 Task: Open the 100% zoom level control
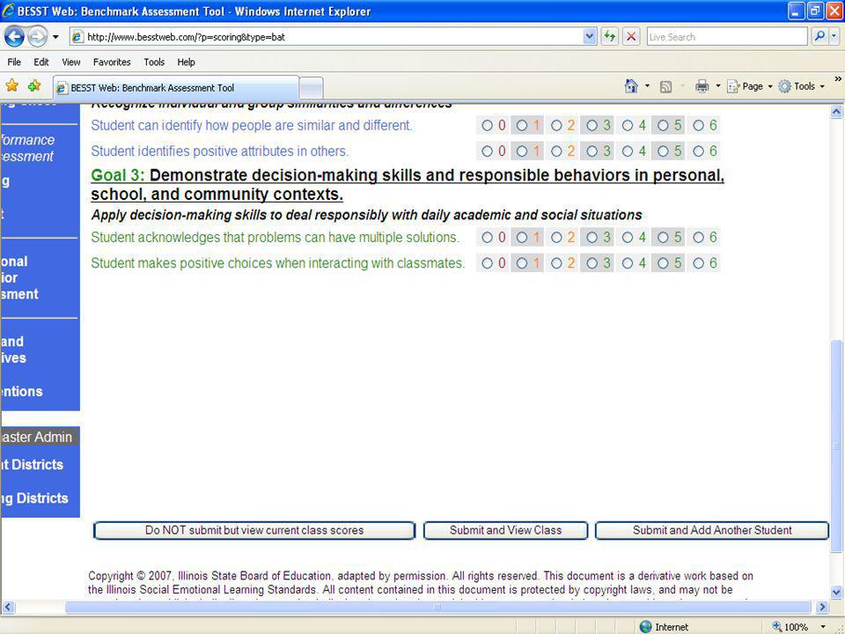point(799,626)
